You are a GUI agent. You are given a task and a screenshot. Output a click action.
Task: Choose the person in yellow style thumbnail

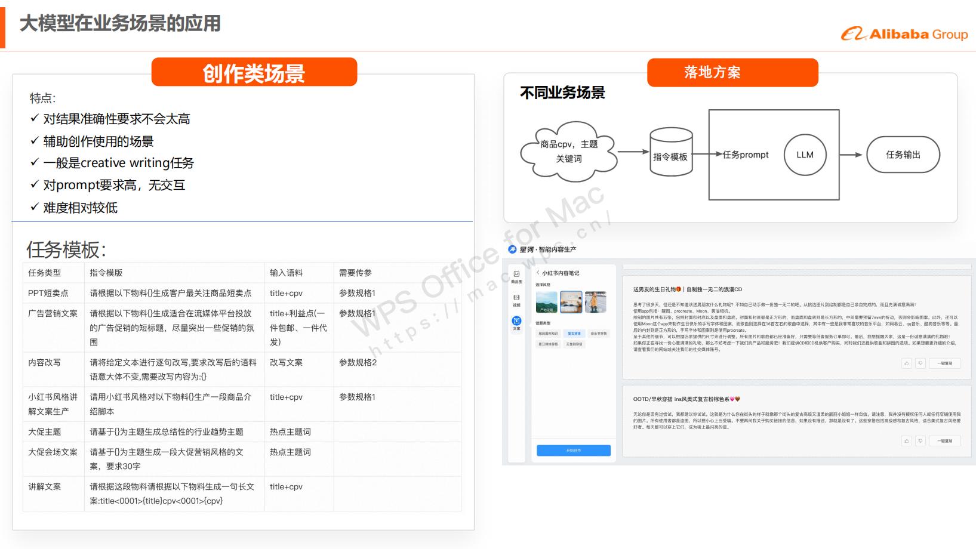click(596, 302)
